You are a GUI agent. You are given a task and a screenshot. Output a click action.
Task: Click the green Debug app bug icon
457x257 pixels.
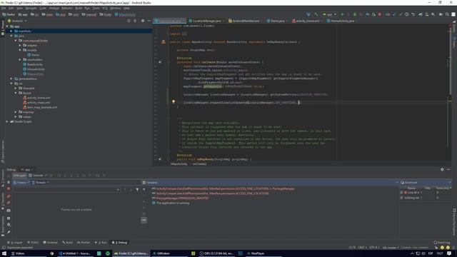pos(355,14)
